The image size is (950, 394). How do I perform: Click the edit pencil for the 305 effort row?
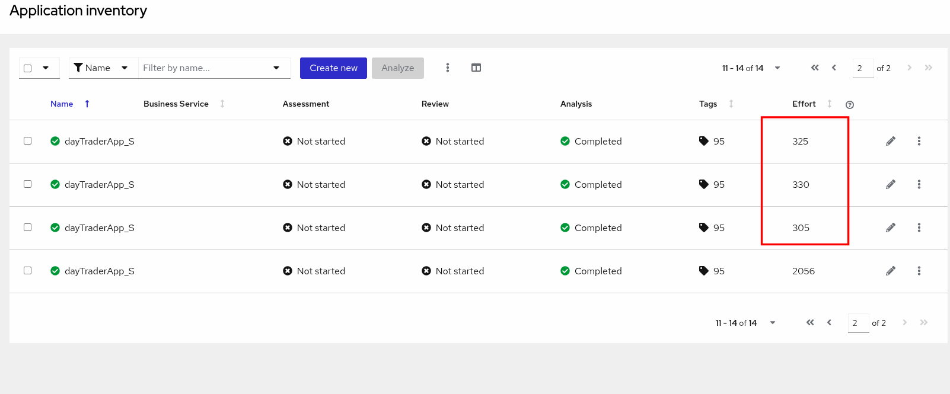(x=890, y=228)
